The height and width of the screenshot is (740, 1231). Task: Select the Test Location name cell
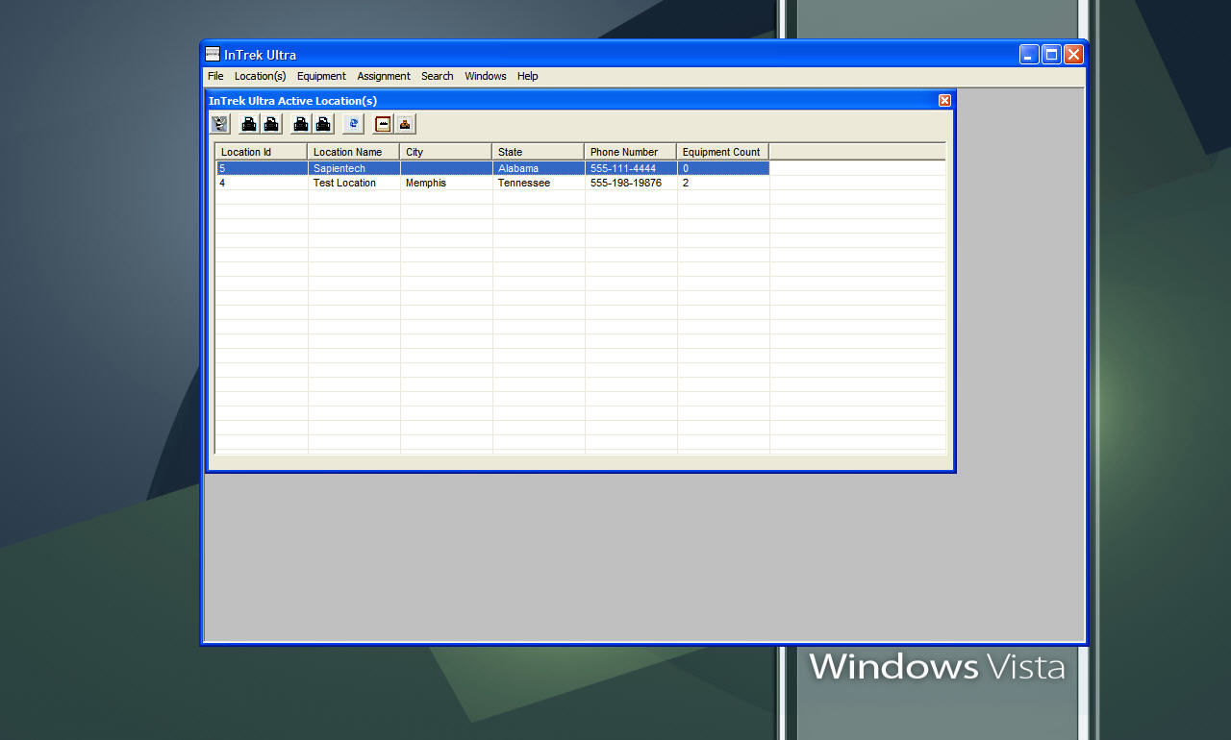click(354, 183)
